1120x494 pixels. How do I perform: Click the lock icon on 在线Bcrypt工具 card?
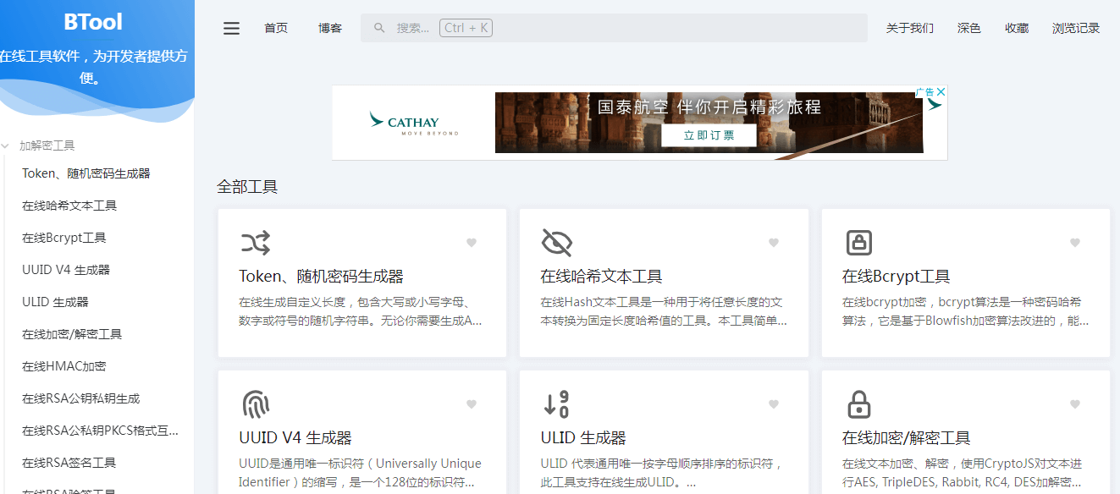coord(859,242)
